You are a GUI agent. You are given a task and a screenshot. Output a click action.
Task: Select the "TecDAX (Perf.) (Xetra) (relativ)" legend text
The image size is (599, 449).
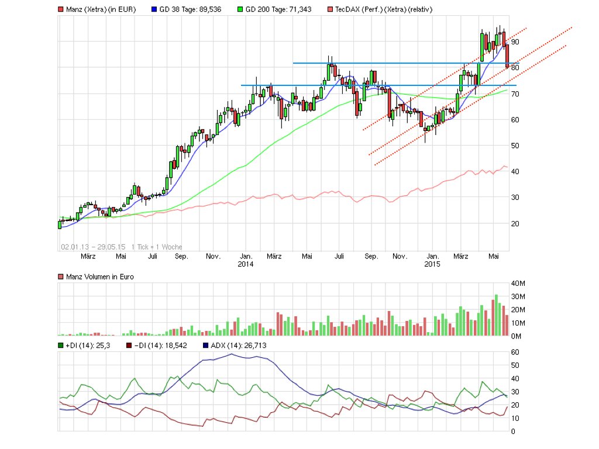384,9
